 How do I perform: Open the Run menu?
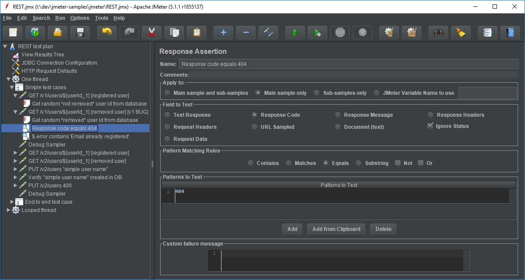click(x=60, y=18)
